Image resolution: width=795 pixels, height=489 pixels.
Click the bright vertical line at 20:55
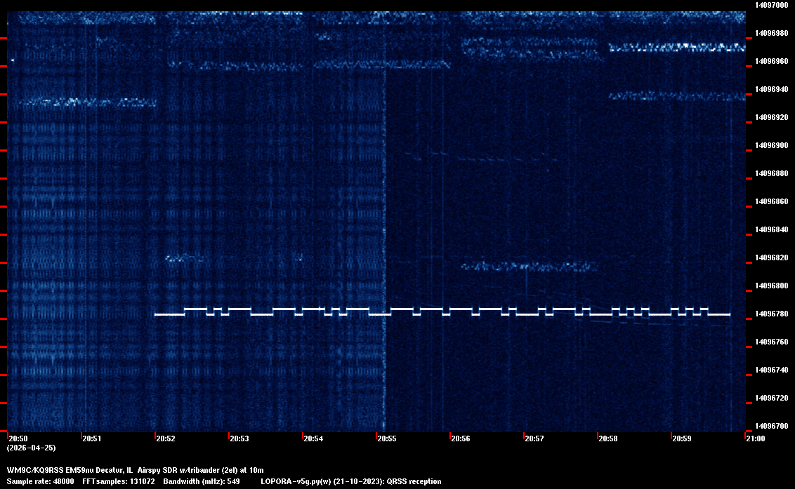click(385, 210)
